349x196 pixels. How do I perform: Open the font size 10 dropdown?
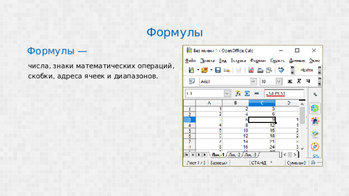click(x=279, y=82)
